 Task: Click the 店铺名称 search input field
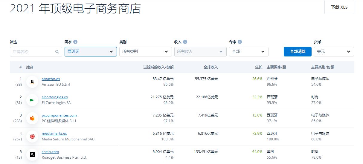pos(33,52)
